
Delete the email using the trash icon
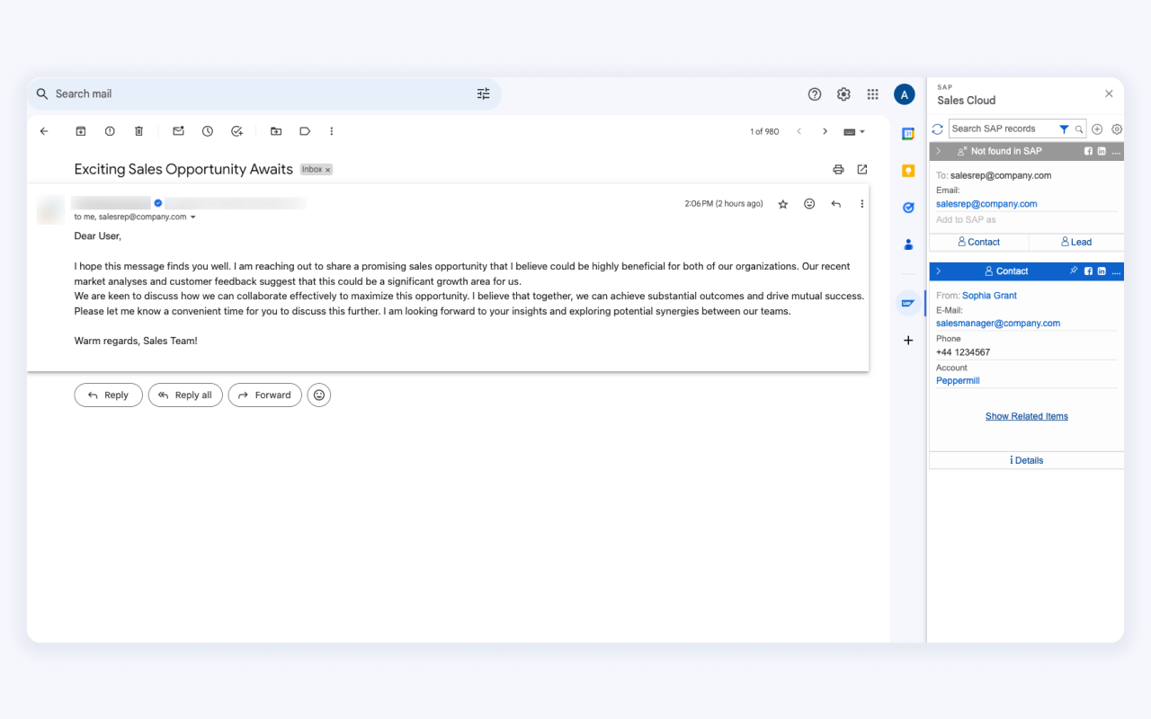click(x=138, y=130)
